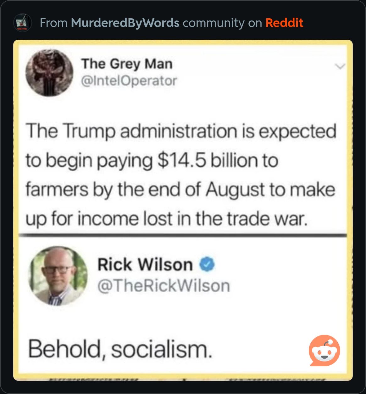Click the word 'From' in the header
This screenshot has height=394, width=366.
54,23
